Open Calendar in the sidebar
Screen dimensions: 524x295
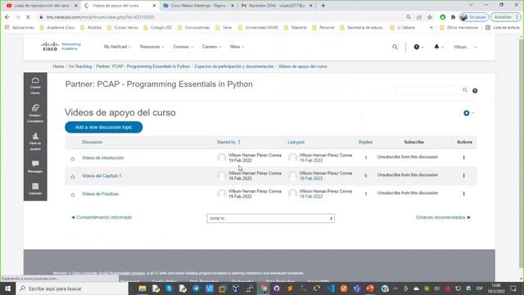click(x=35, y=188)
